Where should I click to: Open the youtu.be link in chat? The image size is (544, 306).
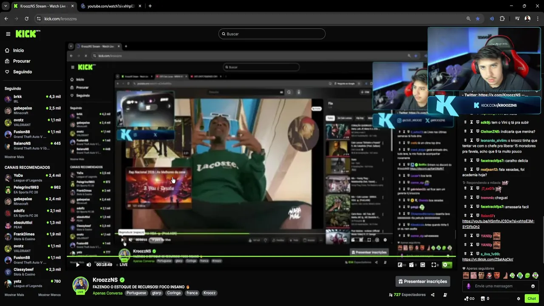tap(498, 224)
